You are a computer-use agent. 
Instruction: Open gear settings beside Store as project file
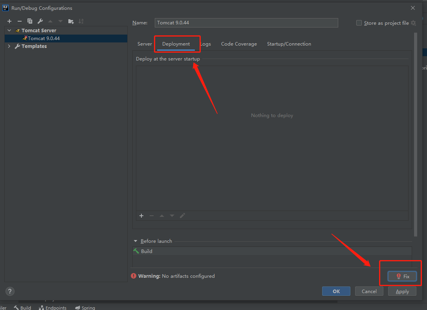[x=413, y=23]
